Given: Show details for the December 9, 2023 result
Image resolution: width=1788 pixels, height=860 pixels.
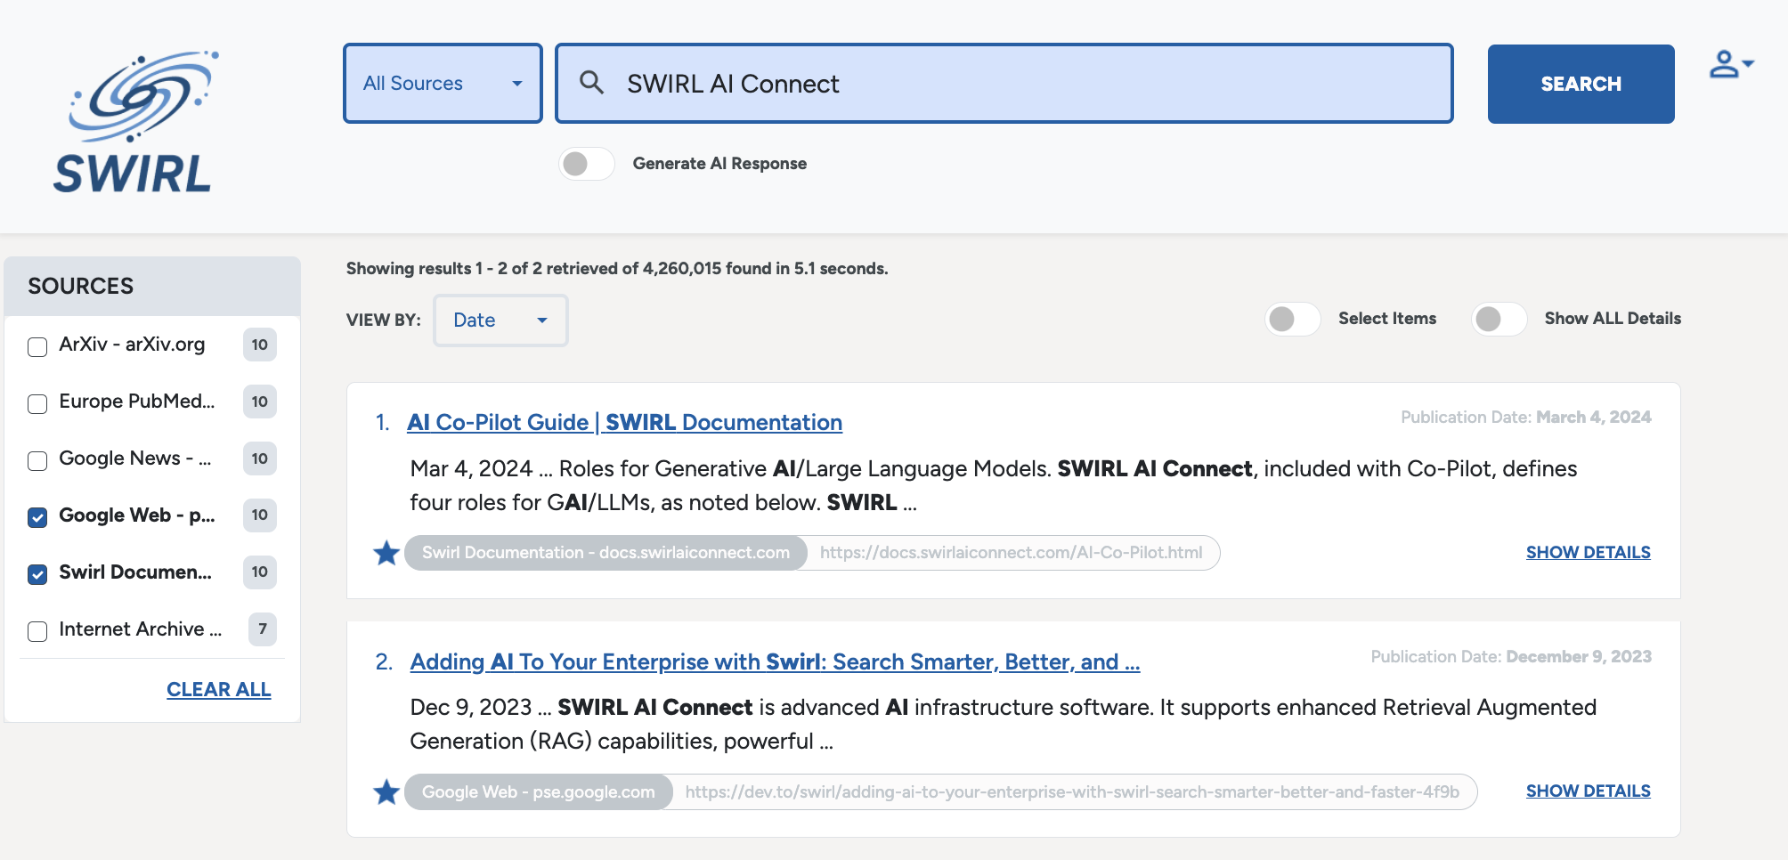Looking at the screenshot, I should (1588, 791).
